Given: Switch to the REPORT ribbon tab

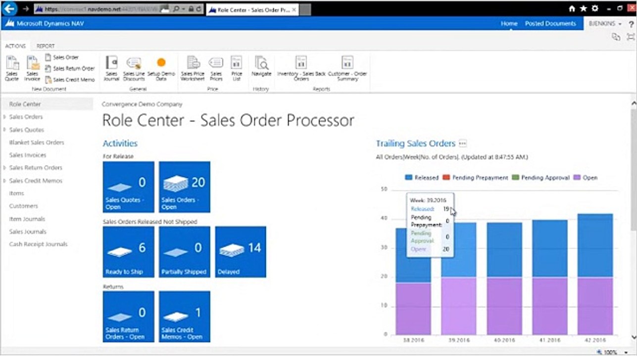Looking at the screenshot, I should point(46,46).
